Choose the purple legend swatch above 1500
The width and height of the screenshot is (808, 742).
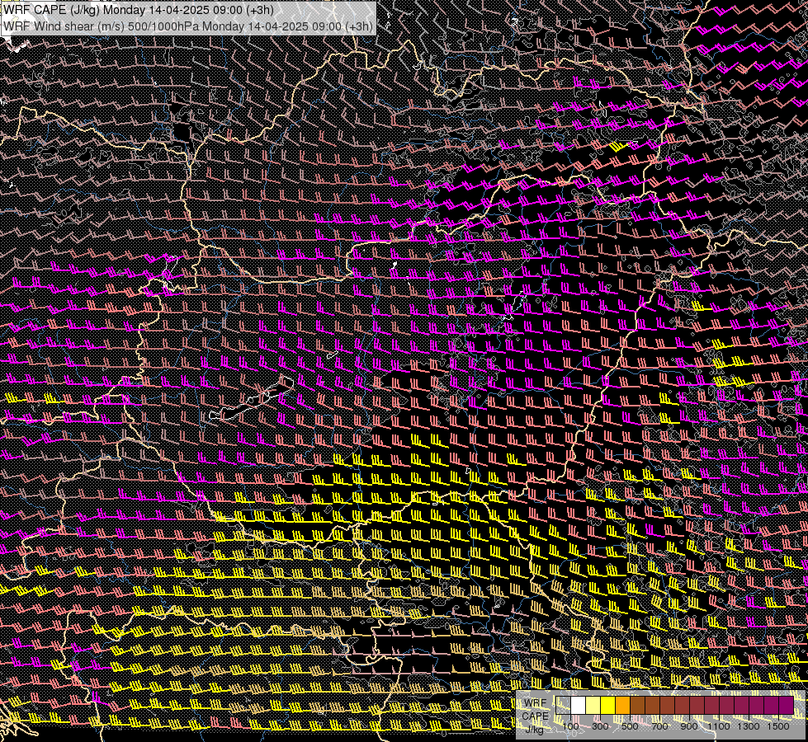click(787, 705)
